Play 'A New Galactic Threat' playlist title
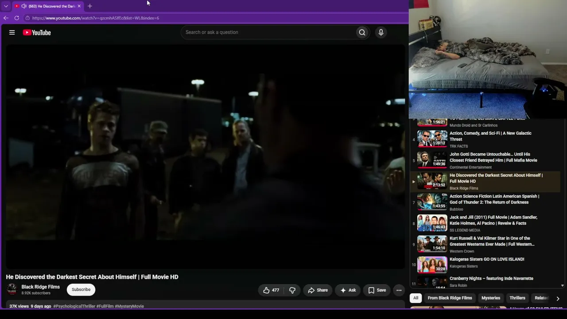The image size is (567, 319). pyautogui.click(x=490, y=136)
